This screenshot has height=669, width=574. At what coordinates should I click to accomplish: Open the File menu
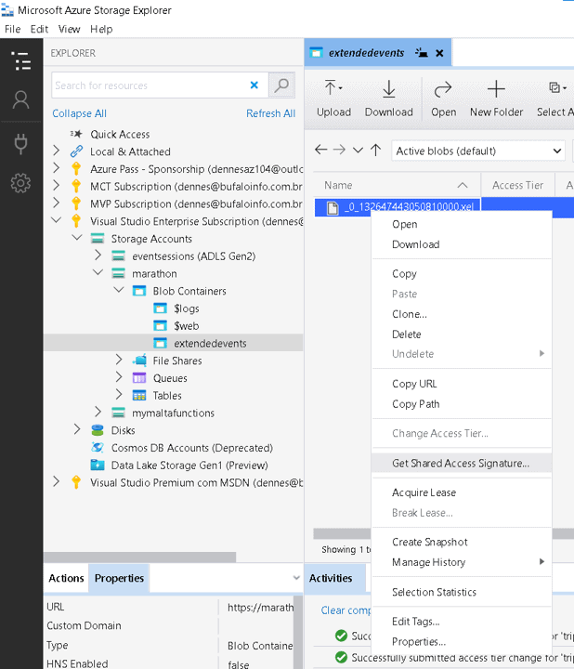click(12, 29)
